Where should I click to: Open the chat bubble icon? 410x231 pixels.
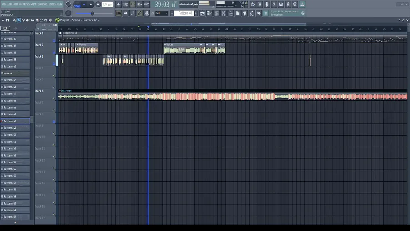click(x=295, y=5)
